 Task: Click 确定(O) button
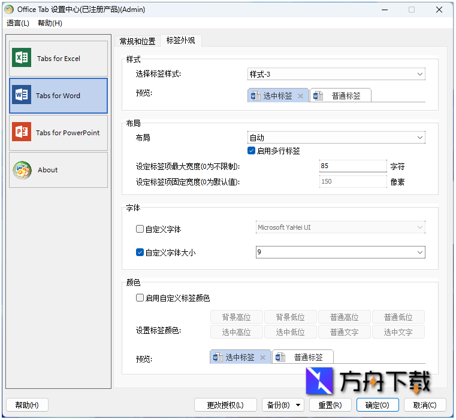[x=378, y=405]
